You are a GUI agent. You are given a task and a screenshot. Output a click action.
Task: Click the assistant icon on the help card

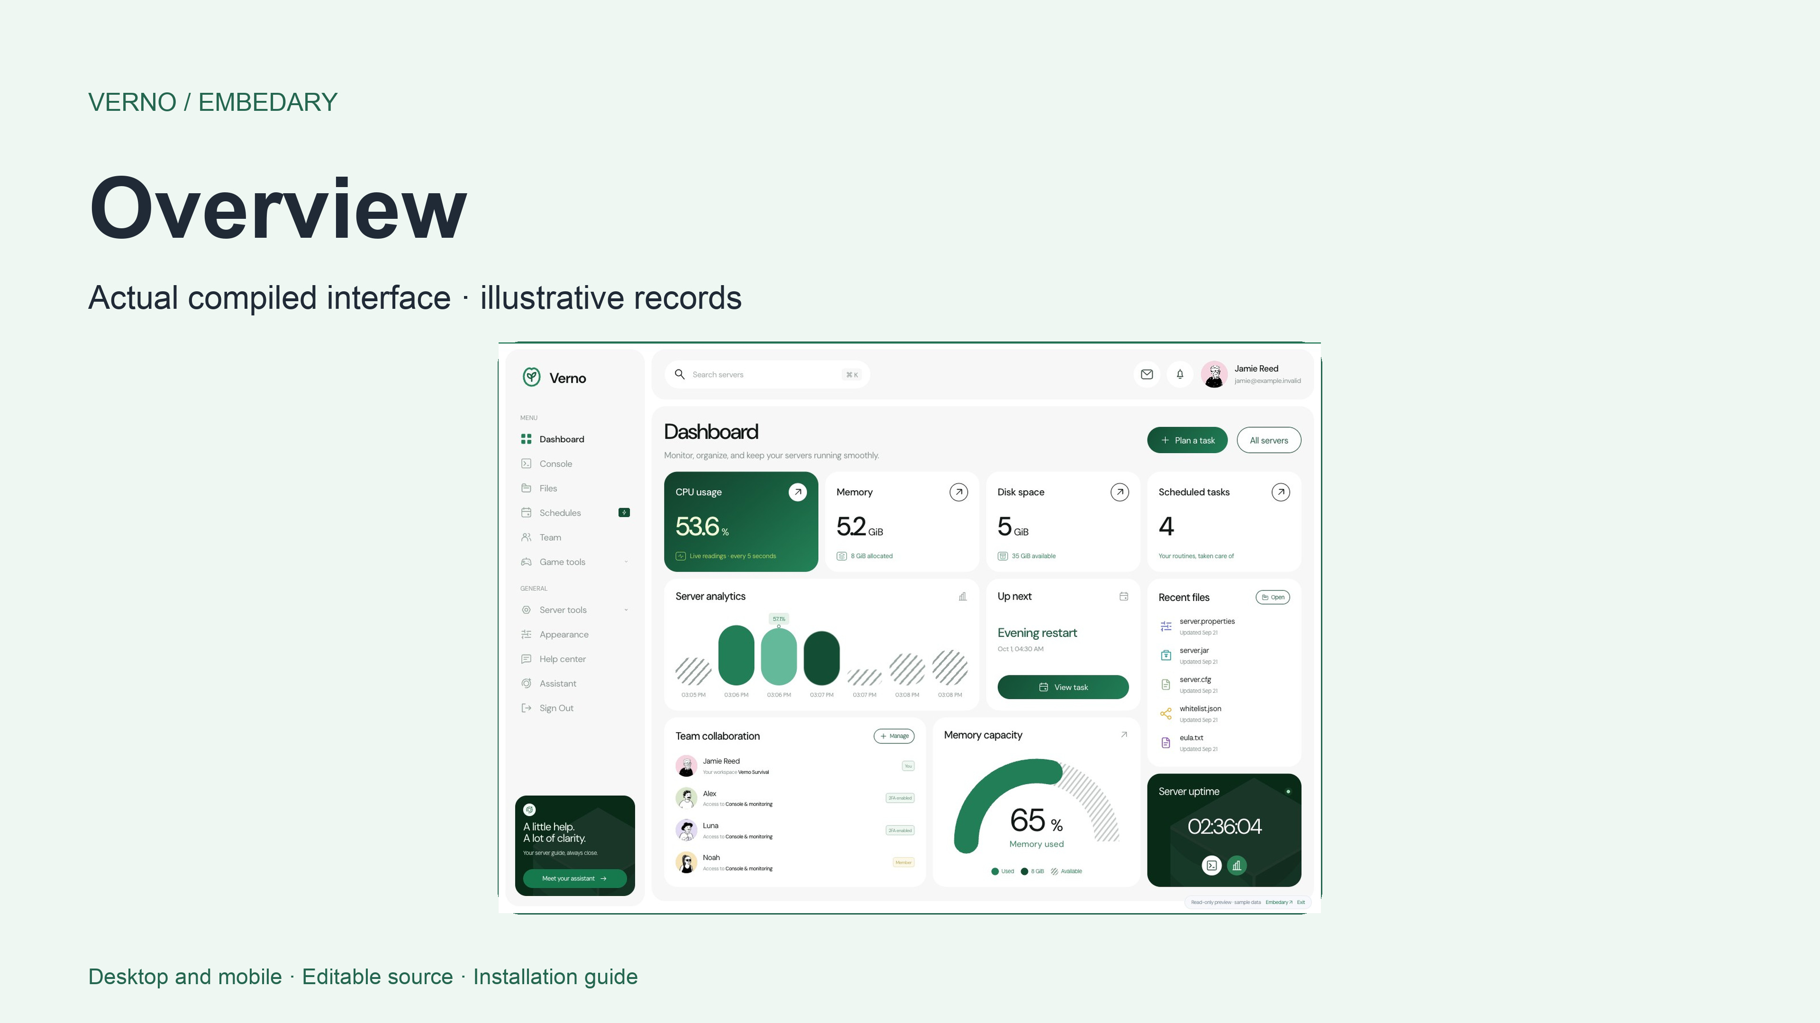pyautogui.click(x=530, y=810)
